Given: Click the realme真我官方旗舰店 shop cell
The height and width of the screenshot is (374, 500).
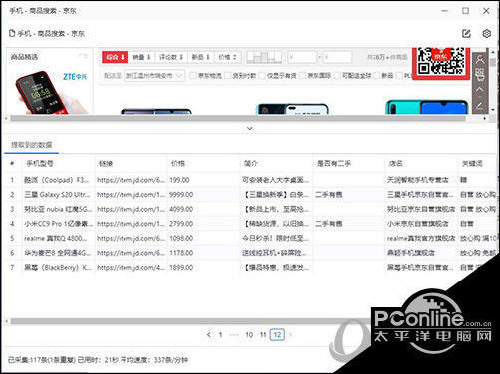Looking at the screenshot, I should (x=420, y=239).
